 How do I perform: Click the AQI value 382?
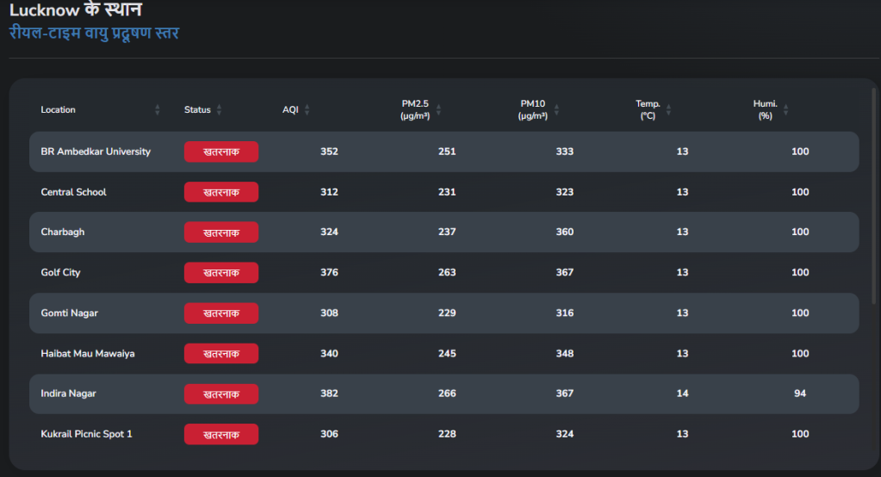(329, 393)
